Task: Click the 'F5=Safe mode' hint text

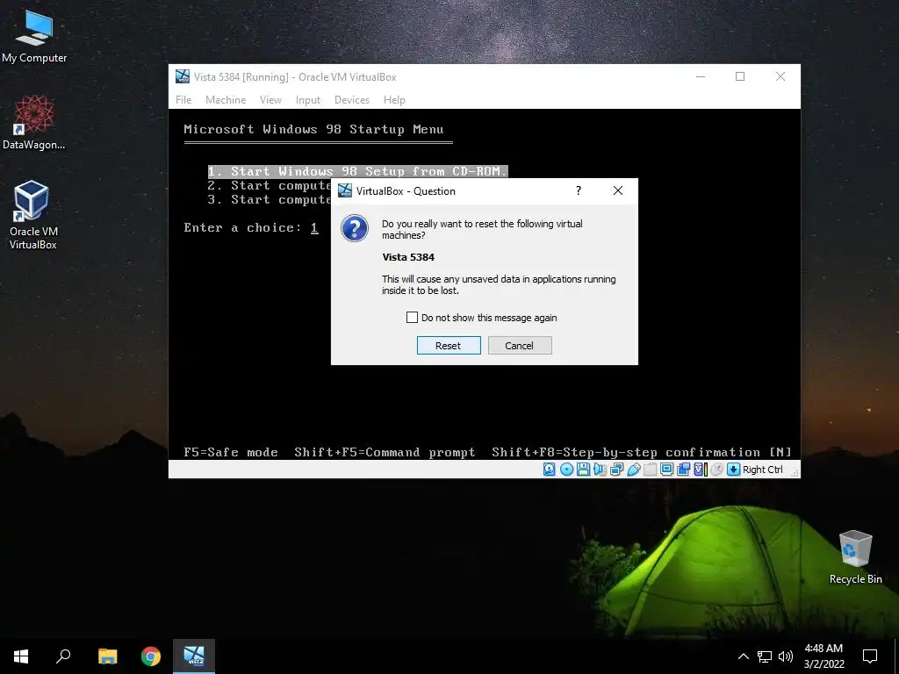Action: pyautogui.click(x=231, y=452)
